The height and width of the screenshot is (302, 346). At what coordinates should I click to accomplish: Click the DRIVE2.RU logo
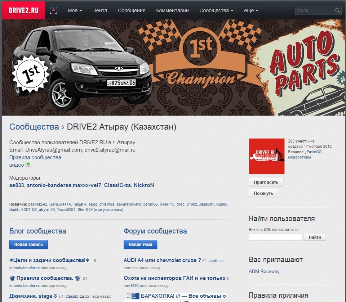click(24, 10)
